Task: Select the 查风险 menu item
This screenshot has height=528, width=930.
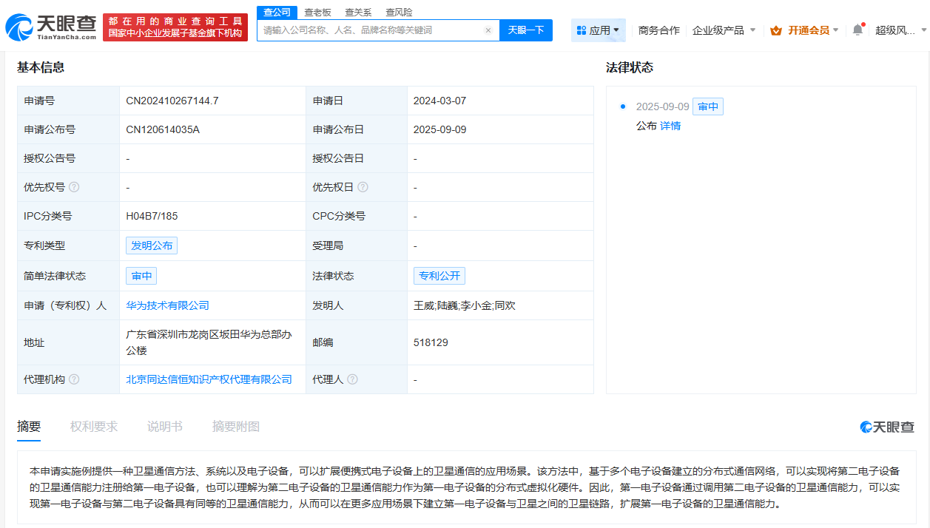Action: tap(400, 12)
